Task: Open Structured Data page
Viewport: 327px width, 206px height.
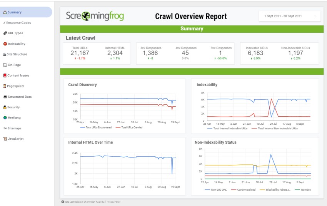Action: 20,97
